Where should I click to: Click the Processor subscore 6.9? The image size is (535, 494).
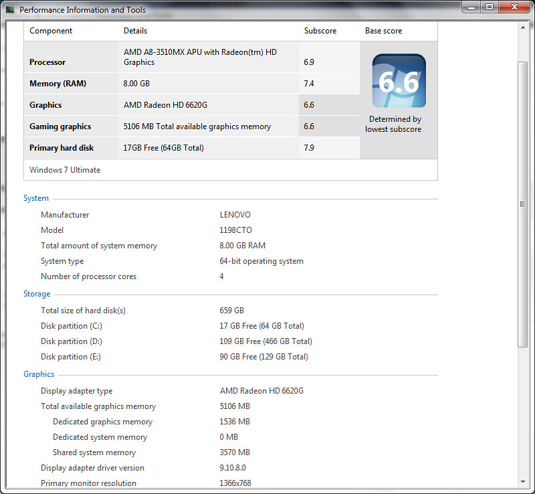click(x=309, y=62)
